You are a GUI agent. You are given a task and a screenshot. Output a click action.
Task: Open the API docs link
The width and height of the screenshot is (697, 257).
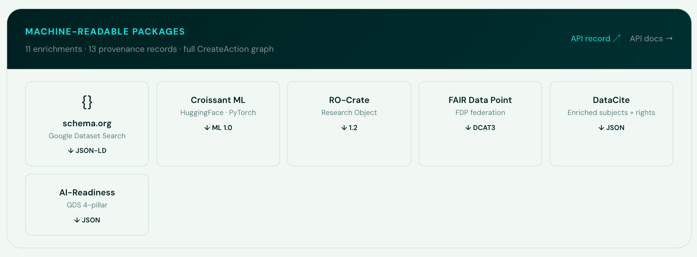pyautogui.click(x=646, y=39)
